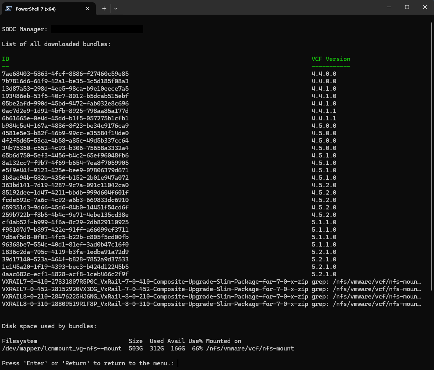This screenshot has height=370, width=434.
Task: Close the terminal window
Action: tap(425, 7)
